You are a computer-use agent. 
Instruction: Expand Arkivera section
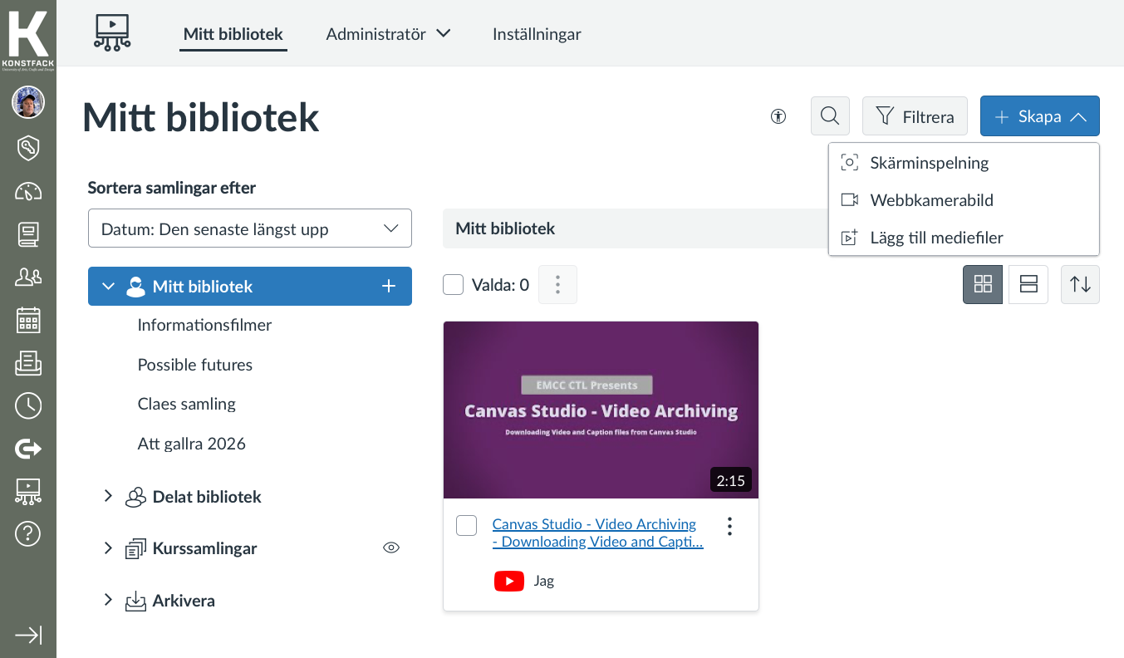tap(108, 600)
